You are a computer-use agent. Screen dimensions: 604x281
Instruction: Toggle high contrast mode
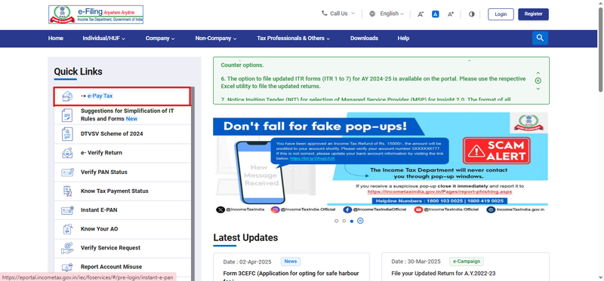coord(471,14)
